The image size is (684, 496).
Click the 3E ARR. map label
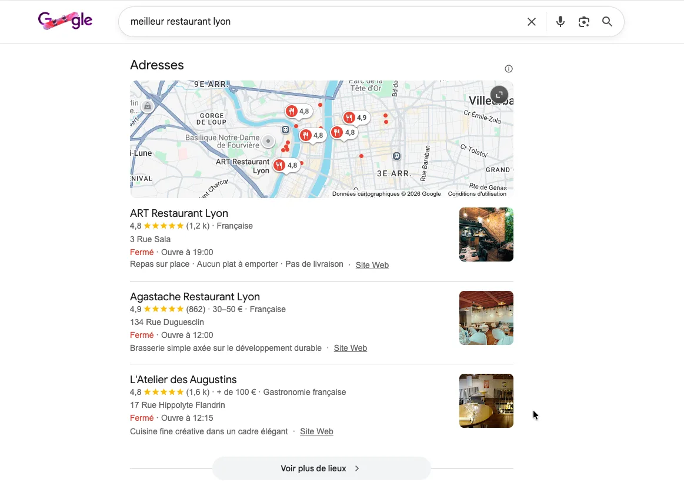pyautogui.click(x=394, y=173)
